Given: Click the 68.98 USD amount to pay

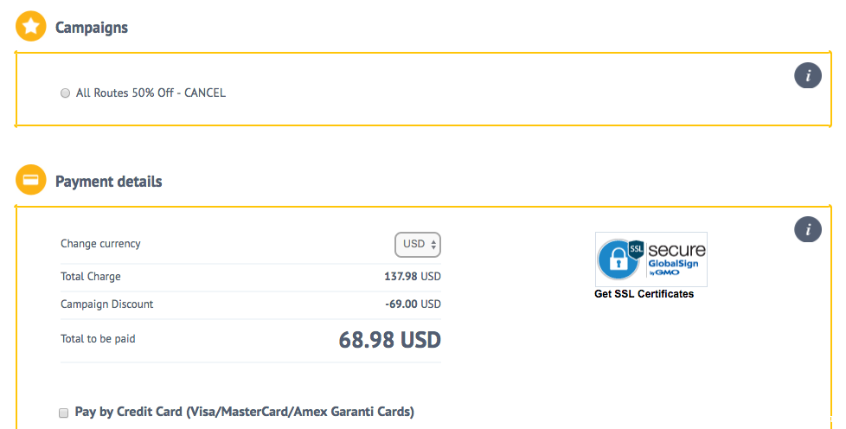Looking at the screenshot, I should [x=389, y=340].
